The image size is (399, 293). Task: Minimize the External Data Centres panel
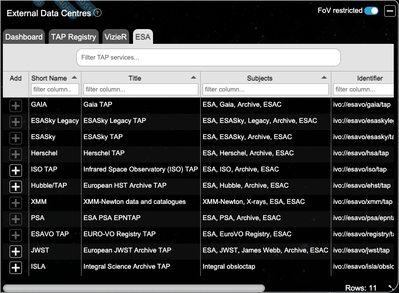389,11
